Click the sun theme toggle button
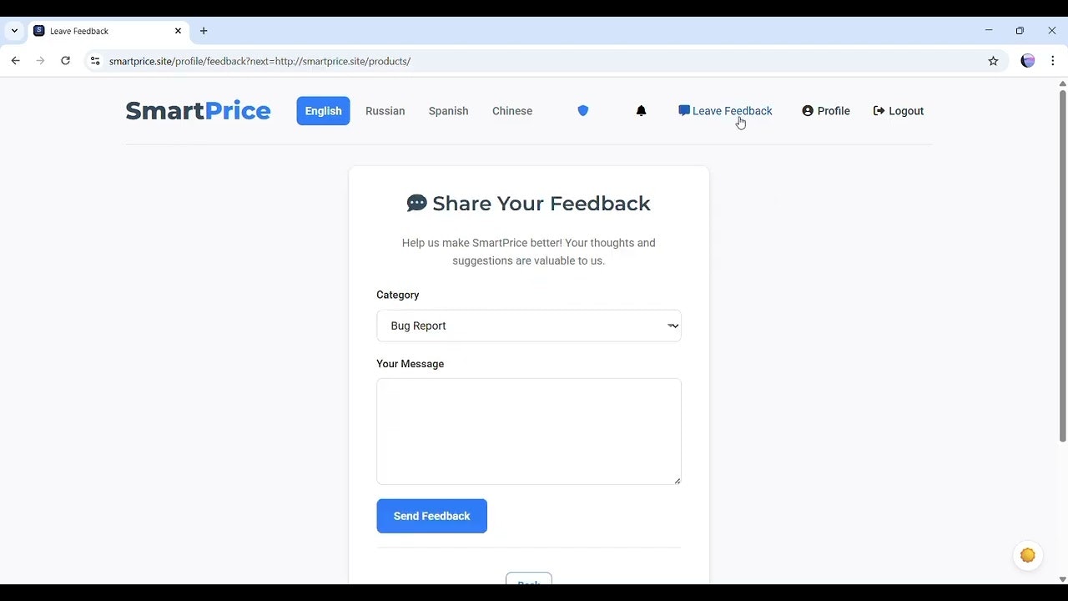Image resolution: width=1068 pixels, height=601 pixels. click(x=1028, y=555)
